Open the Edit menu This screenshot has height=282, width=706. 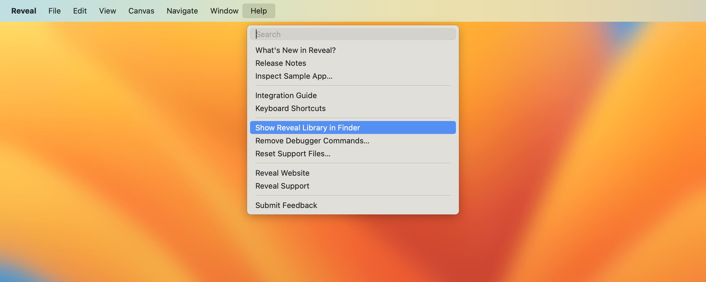point(80,11)
